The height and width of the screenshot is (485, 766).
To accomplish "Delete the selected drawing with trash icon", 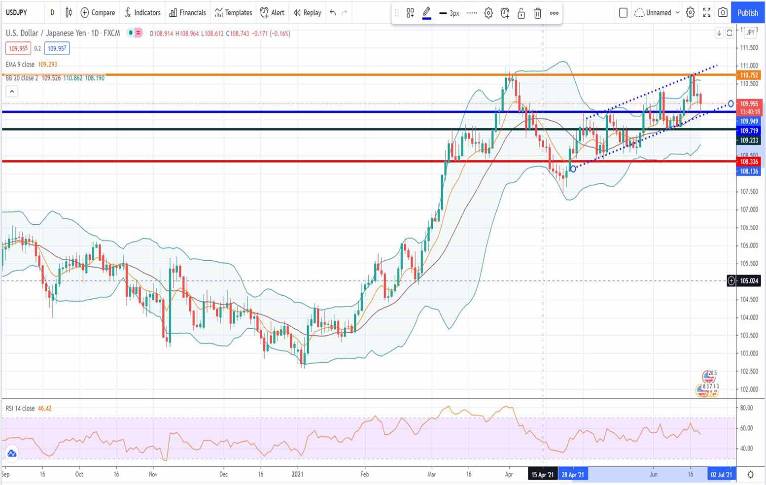I will click(x=537, y=13).
